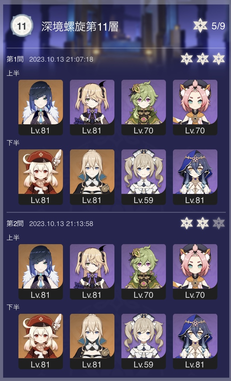Choose Diona's Lv.70 card in chamber 2
The width and height of the screenshot is (231, 381).
pyautogui.click(x=195, y=272)
